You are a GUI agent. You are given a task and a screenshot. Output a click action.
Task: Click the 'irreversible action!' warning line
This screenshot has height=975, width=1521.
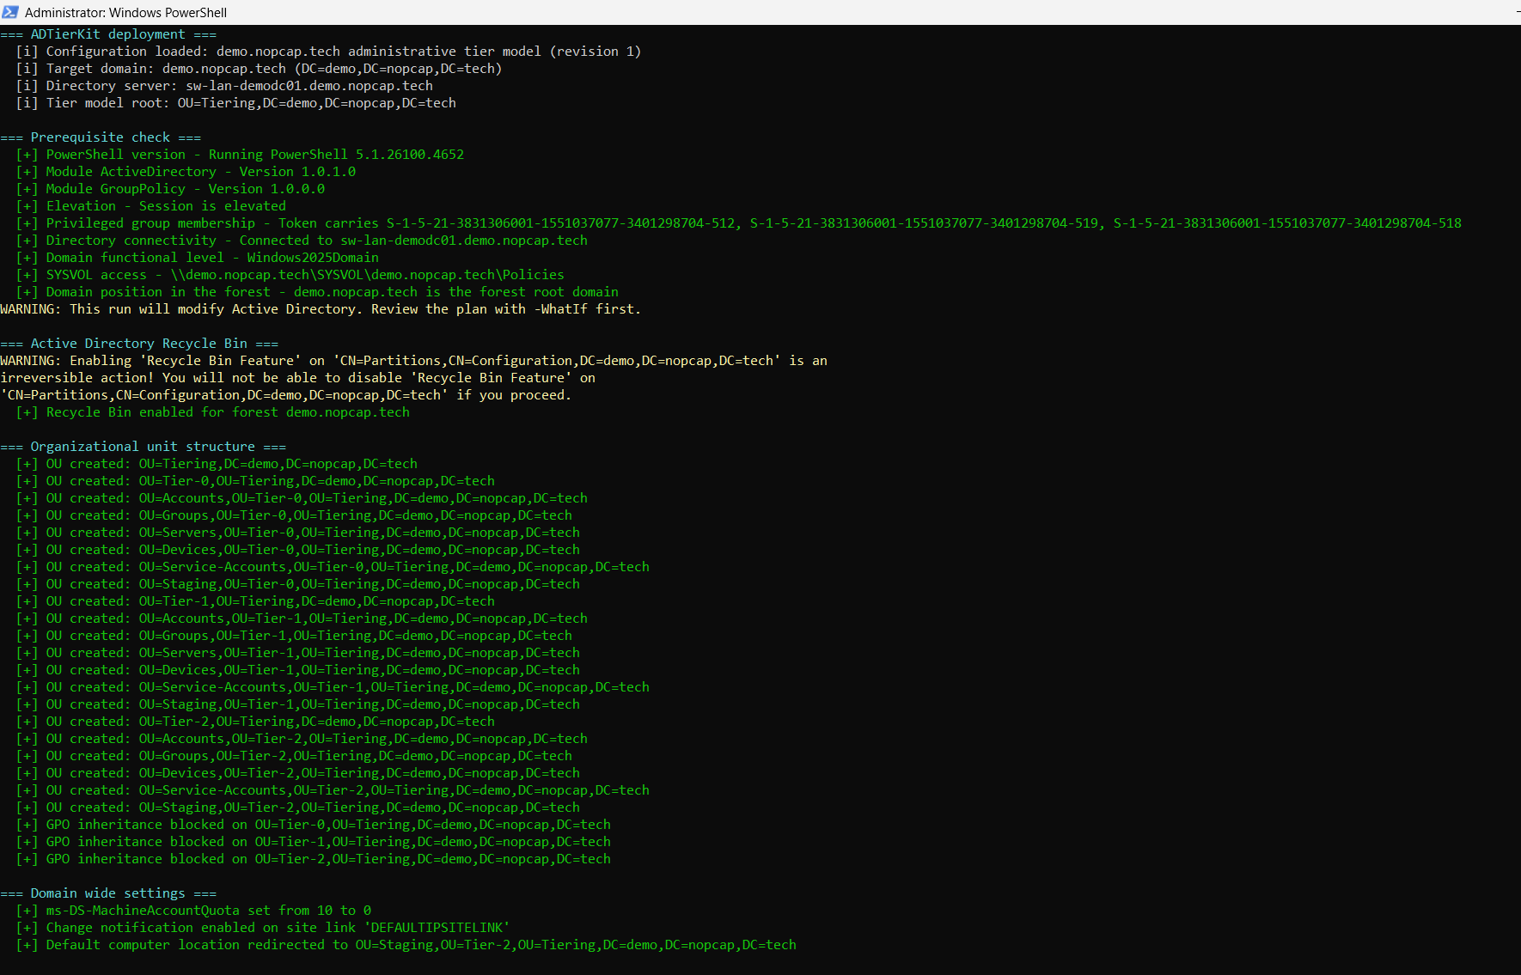point(297,378)
